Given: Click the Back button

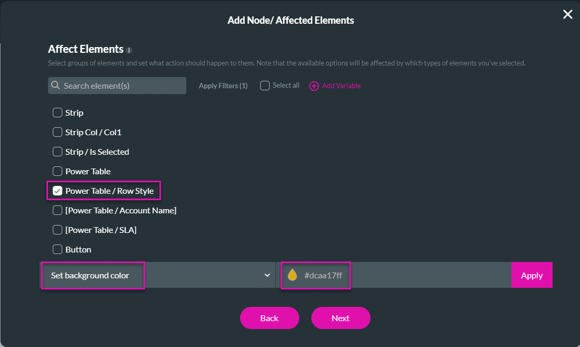Looking at the screenshot, I should pyautogui.click(x=269, y=318).
